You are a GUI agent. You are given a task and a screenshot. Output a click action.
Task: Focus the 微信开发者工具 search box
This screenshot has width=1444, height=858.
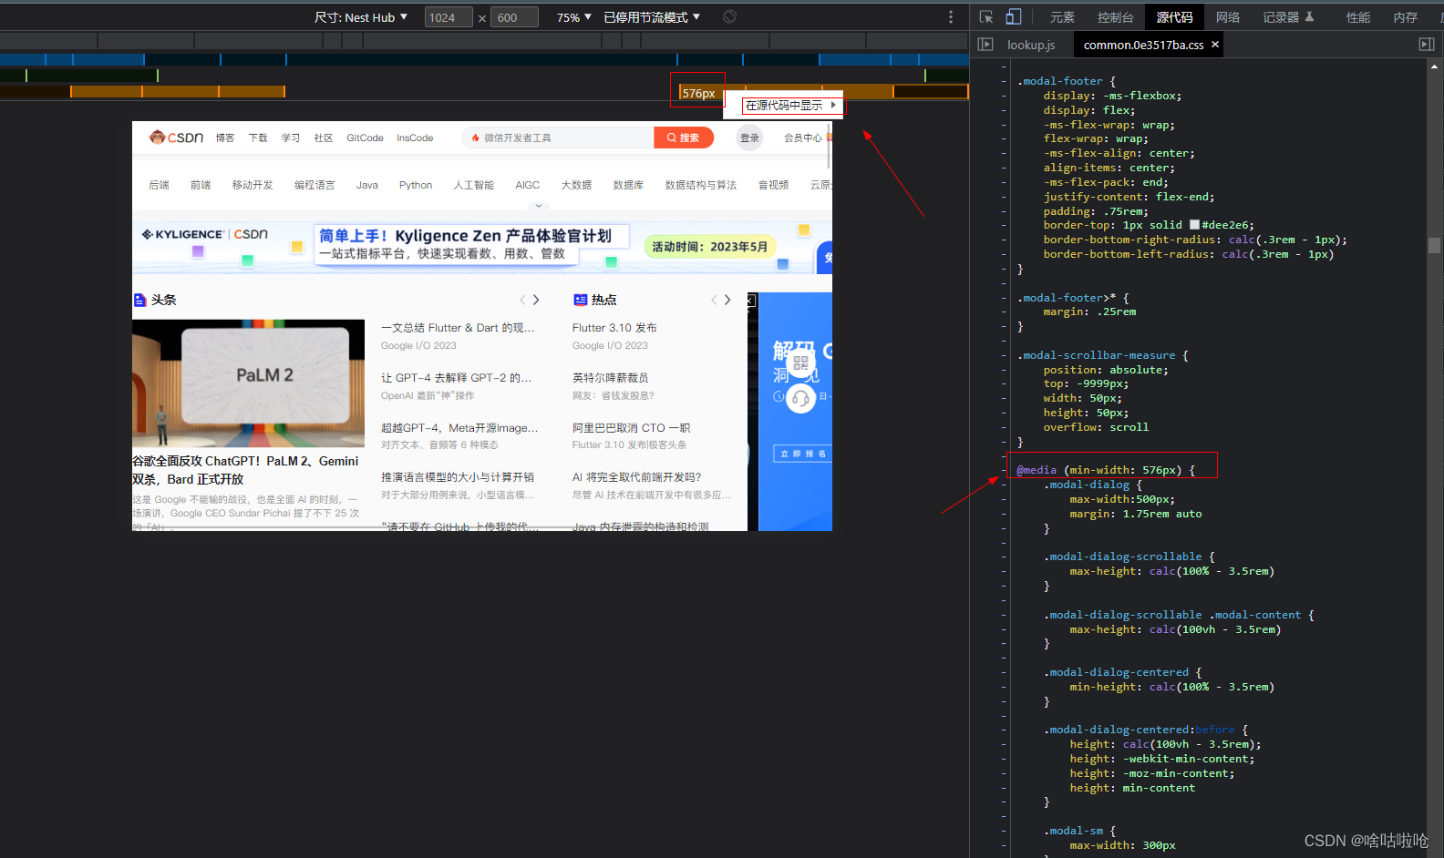click(558, 138)
